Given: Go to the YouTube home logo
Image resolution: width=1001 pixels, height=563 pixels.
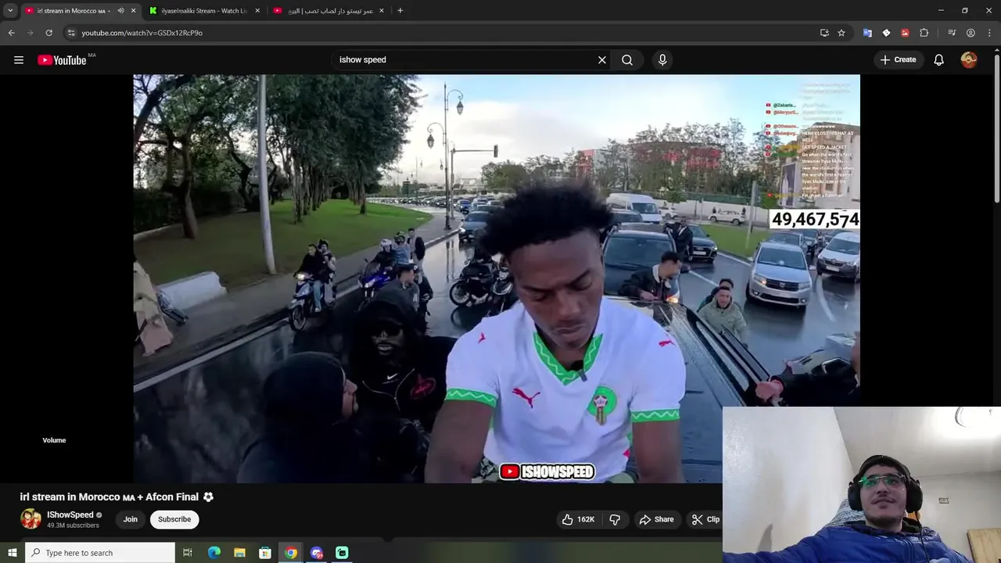Looking at the screenshot, I should click(x=62, y=60).
